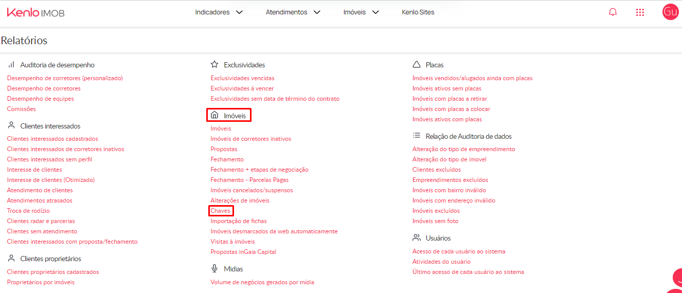Screen dimensions: 682x293
Task: Expand the Atendimentos dropdown chevron
Action: pyautogui.click(x=317, y=12)
